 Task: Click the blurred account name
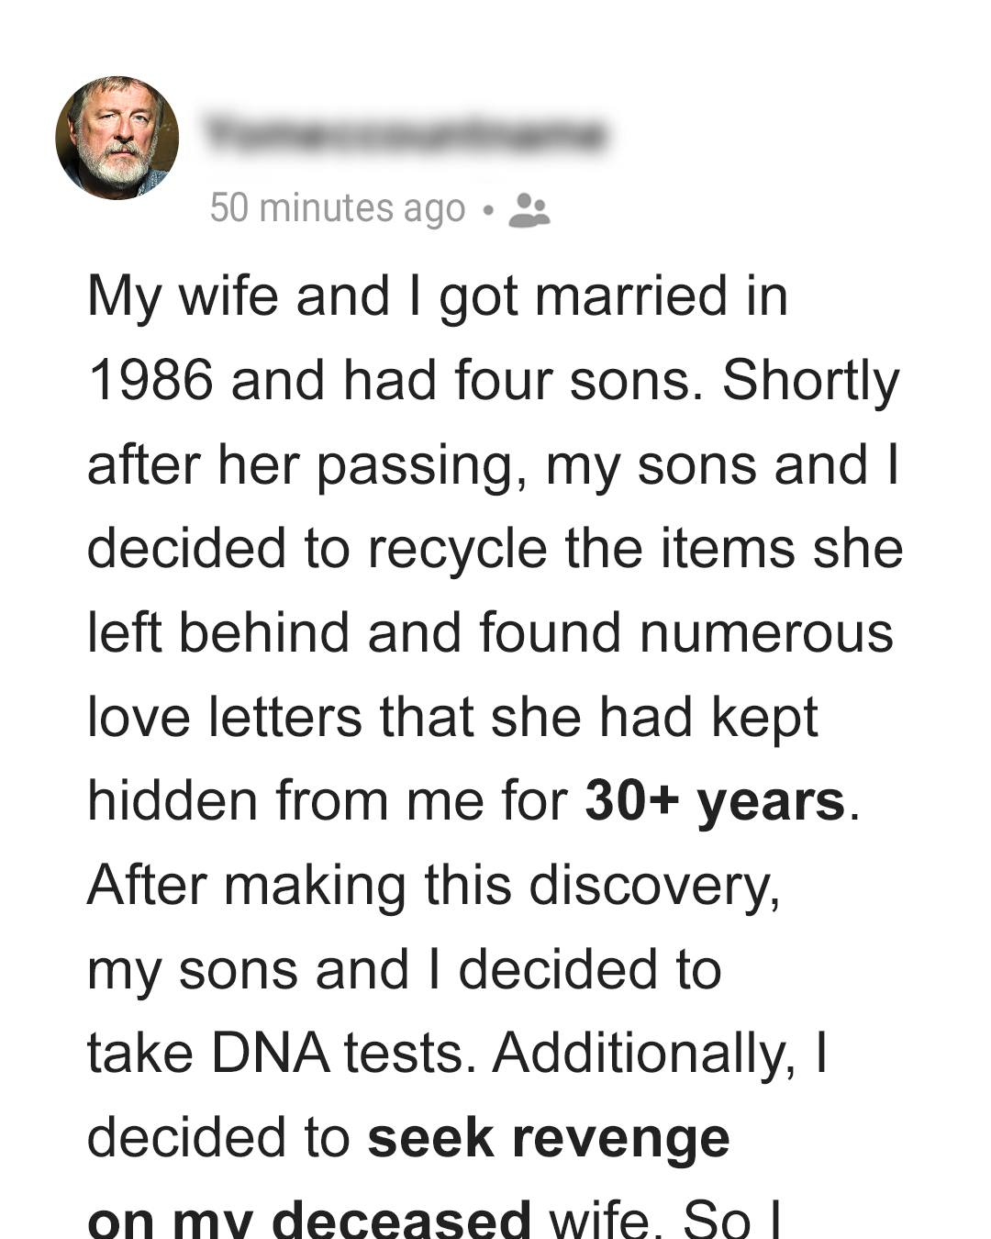click(x=406, y=136)
